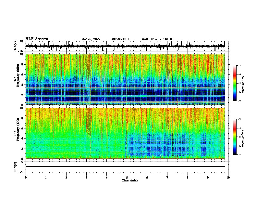
Task: Click the "-10" tick on the ch.1(V) waveform axis
Action: click(21, 51)
